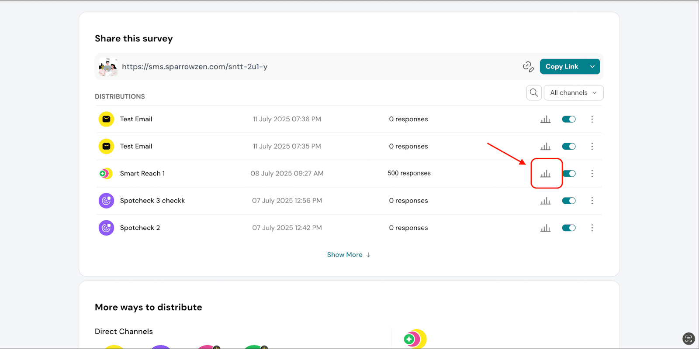The width and height of the screenshot is (699, 349).
Task: Open kebab menu for Spotcheck 2
Action: pyautogui.click(x=592, y=228)
